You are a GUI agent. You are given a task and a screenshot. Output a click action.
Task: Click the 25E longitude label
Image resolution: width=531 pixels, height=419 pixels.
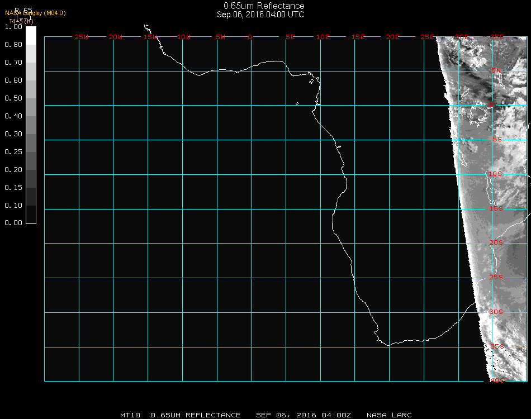click(428, 37)
